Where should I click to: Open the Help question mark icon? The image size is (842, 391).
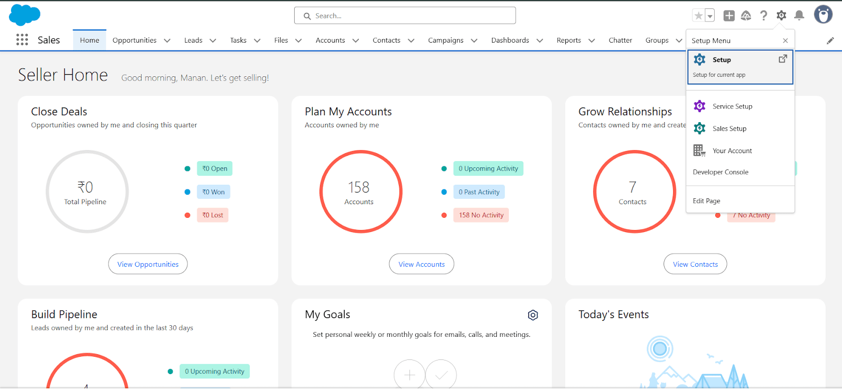(764, 16)
